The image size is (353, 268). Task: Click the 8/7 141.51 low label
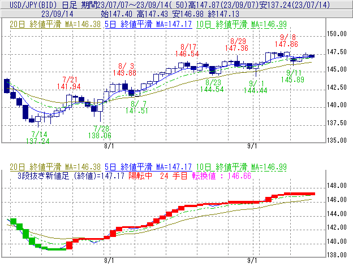point(137,107)
